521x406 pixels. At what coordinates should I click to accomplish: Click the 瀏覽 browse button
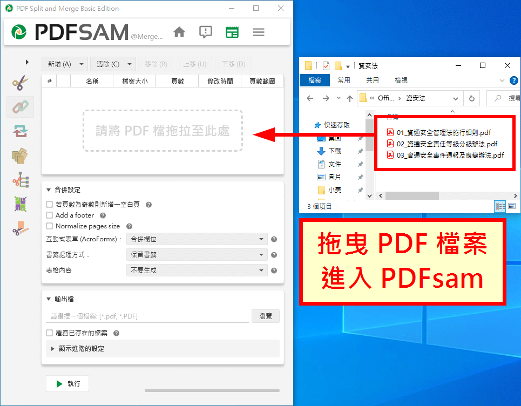click(266, 316)
